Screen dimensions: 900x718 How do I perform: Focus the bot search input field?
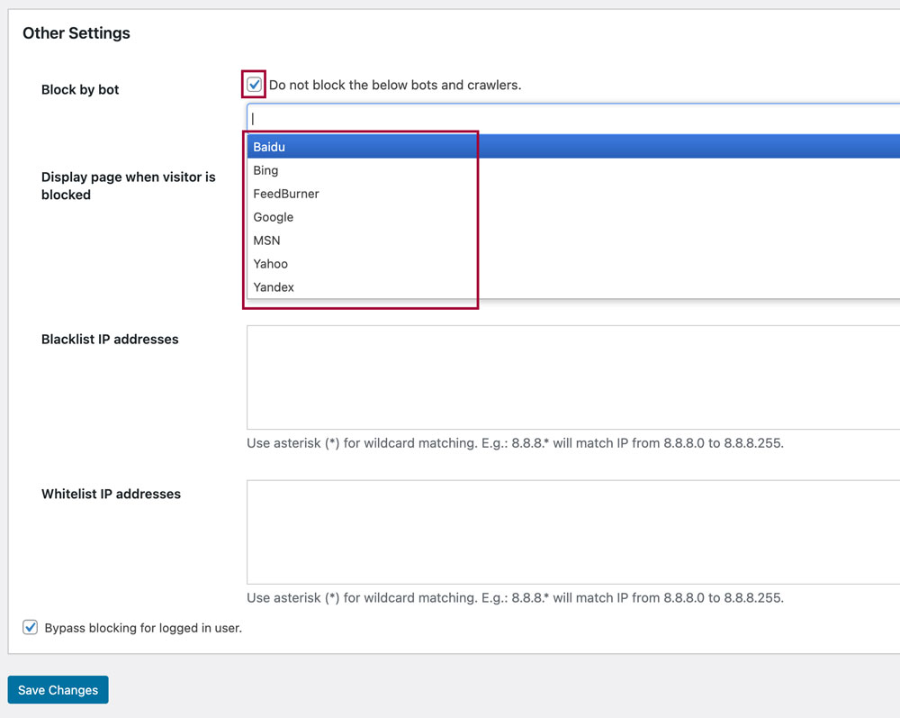572,118
